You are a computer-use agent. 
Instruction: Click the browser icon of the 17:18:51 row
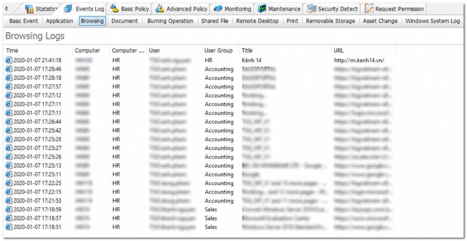9,227
